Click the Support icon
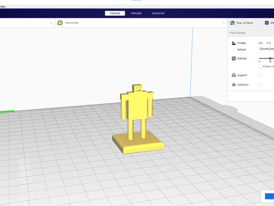This screenshot has height=206, width=274. [x=234, y=75]
